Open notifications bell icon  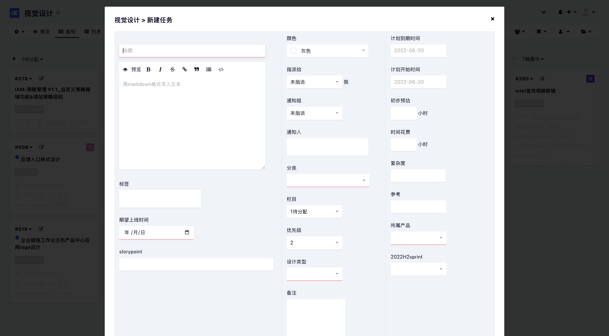pyautogui.click(x=560, y=12)
